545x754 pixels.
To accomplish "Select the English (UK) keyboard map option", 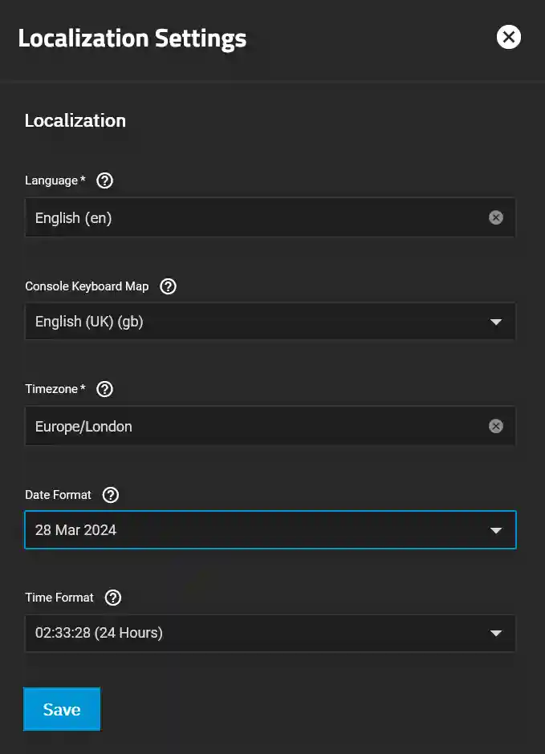I will tap(88, 322).
